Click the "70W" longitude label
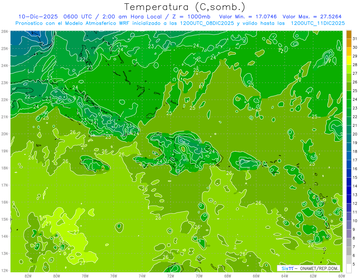Viewport: 363px width, 280px height. point(199,276)
